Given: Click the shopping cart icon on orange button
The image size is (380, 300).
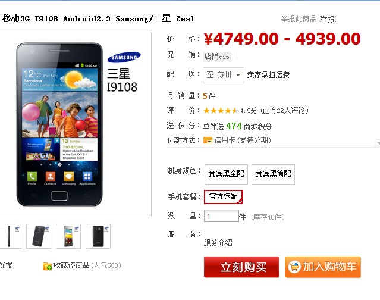Looking at the screenshot, I should pyautogui.click(x=294, y=267).
